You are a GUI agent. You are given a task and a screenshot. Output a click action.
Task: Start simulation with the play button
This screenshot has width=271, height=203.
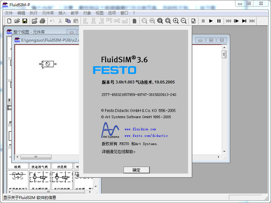pos(211,21)
